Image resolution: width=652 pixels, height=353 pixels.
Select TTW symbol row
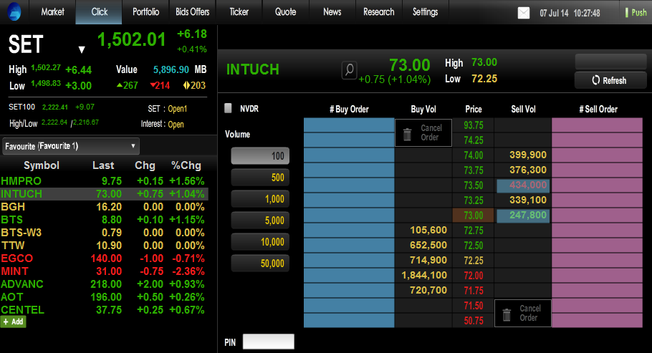(x=104, y=246)
